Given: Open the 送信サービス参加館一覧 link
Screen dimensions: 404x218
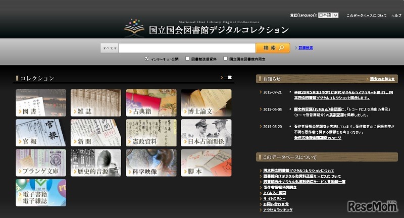Looking at the screenshot, I should (304, 182).
